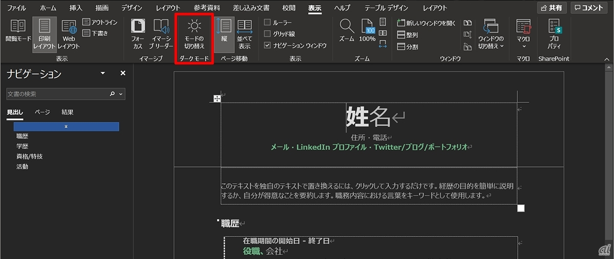
Task: Choose 並べて表示 page movement
Action: (x=245, y=34)
